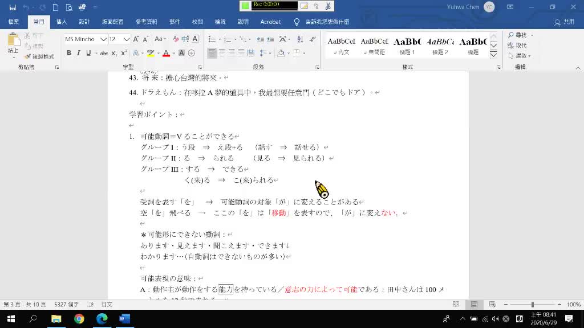
Task: Expand the styles gallery more arrow
Action: point(493,56)
